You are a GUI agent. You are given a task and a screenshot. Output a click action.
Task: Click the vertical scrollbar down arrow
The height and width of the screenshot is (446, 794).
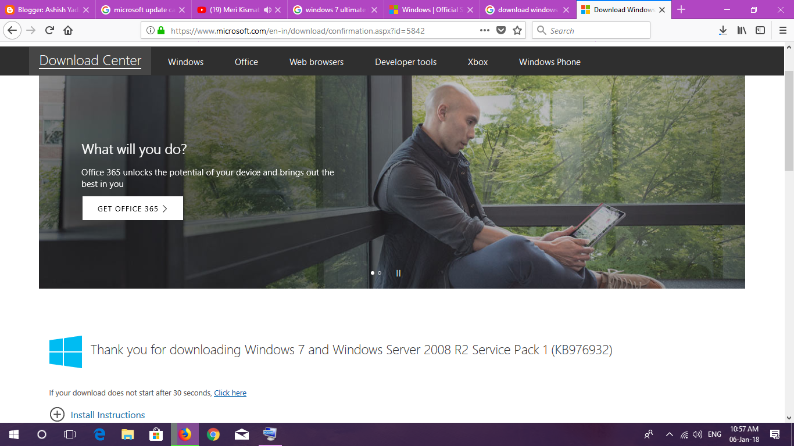[x=789, y=418]
